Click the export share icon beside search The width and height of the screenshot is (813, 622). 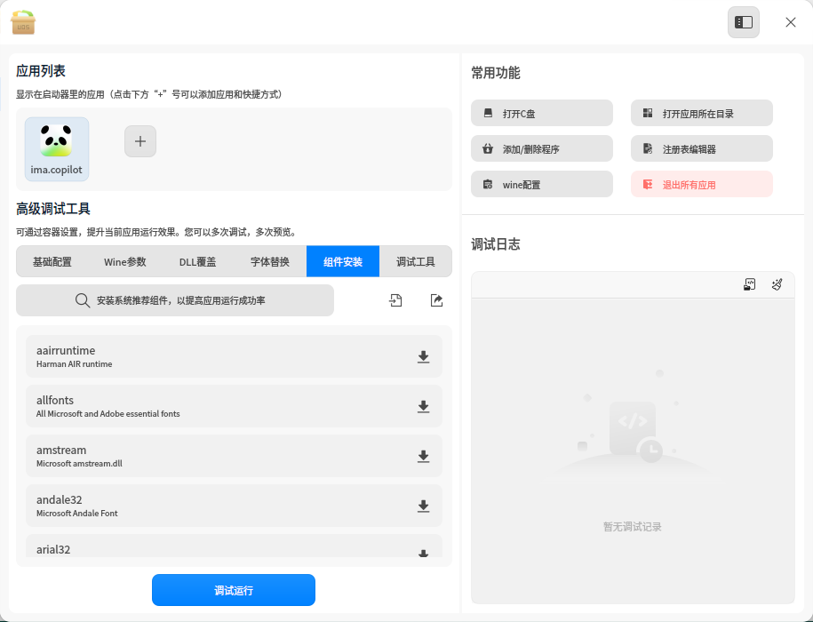[436, 300]
